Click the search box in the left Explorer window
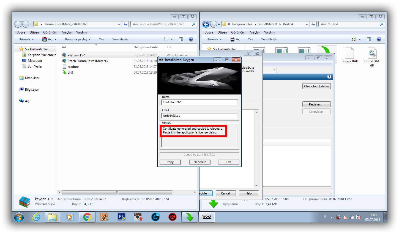This screenshot has width=399, height=234. [163, 24]
